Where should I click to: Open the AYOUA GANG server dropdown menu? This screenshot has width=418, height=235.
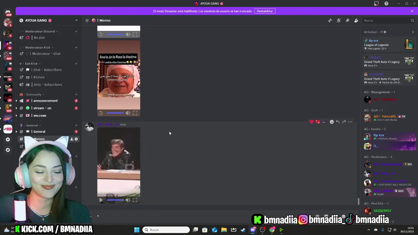[76, 20]
